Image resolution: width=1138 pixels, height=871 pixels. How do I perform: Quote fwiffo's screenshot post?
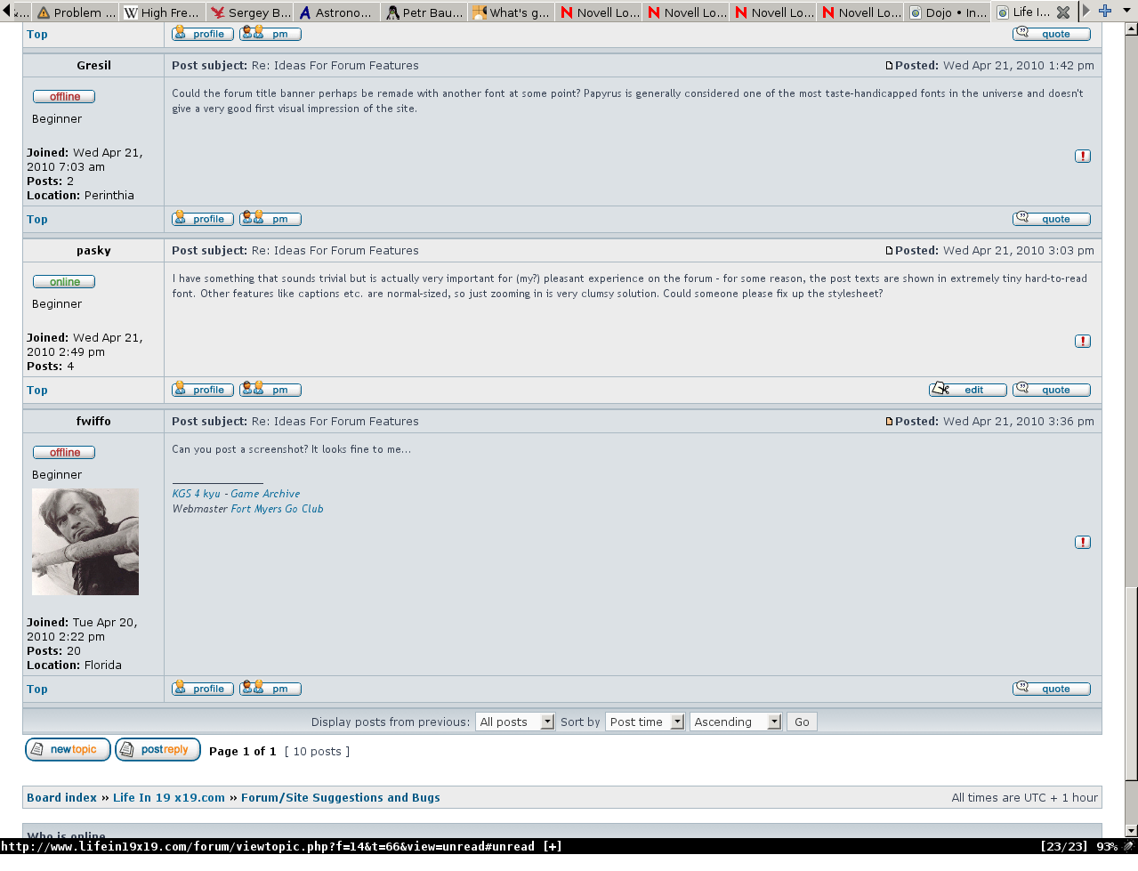[x=1051, y=688]
